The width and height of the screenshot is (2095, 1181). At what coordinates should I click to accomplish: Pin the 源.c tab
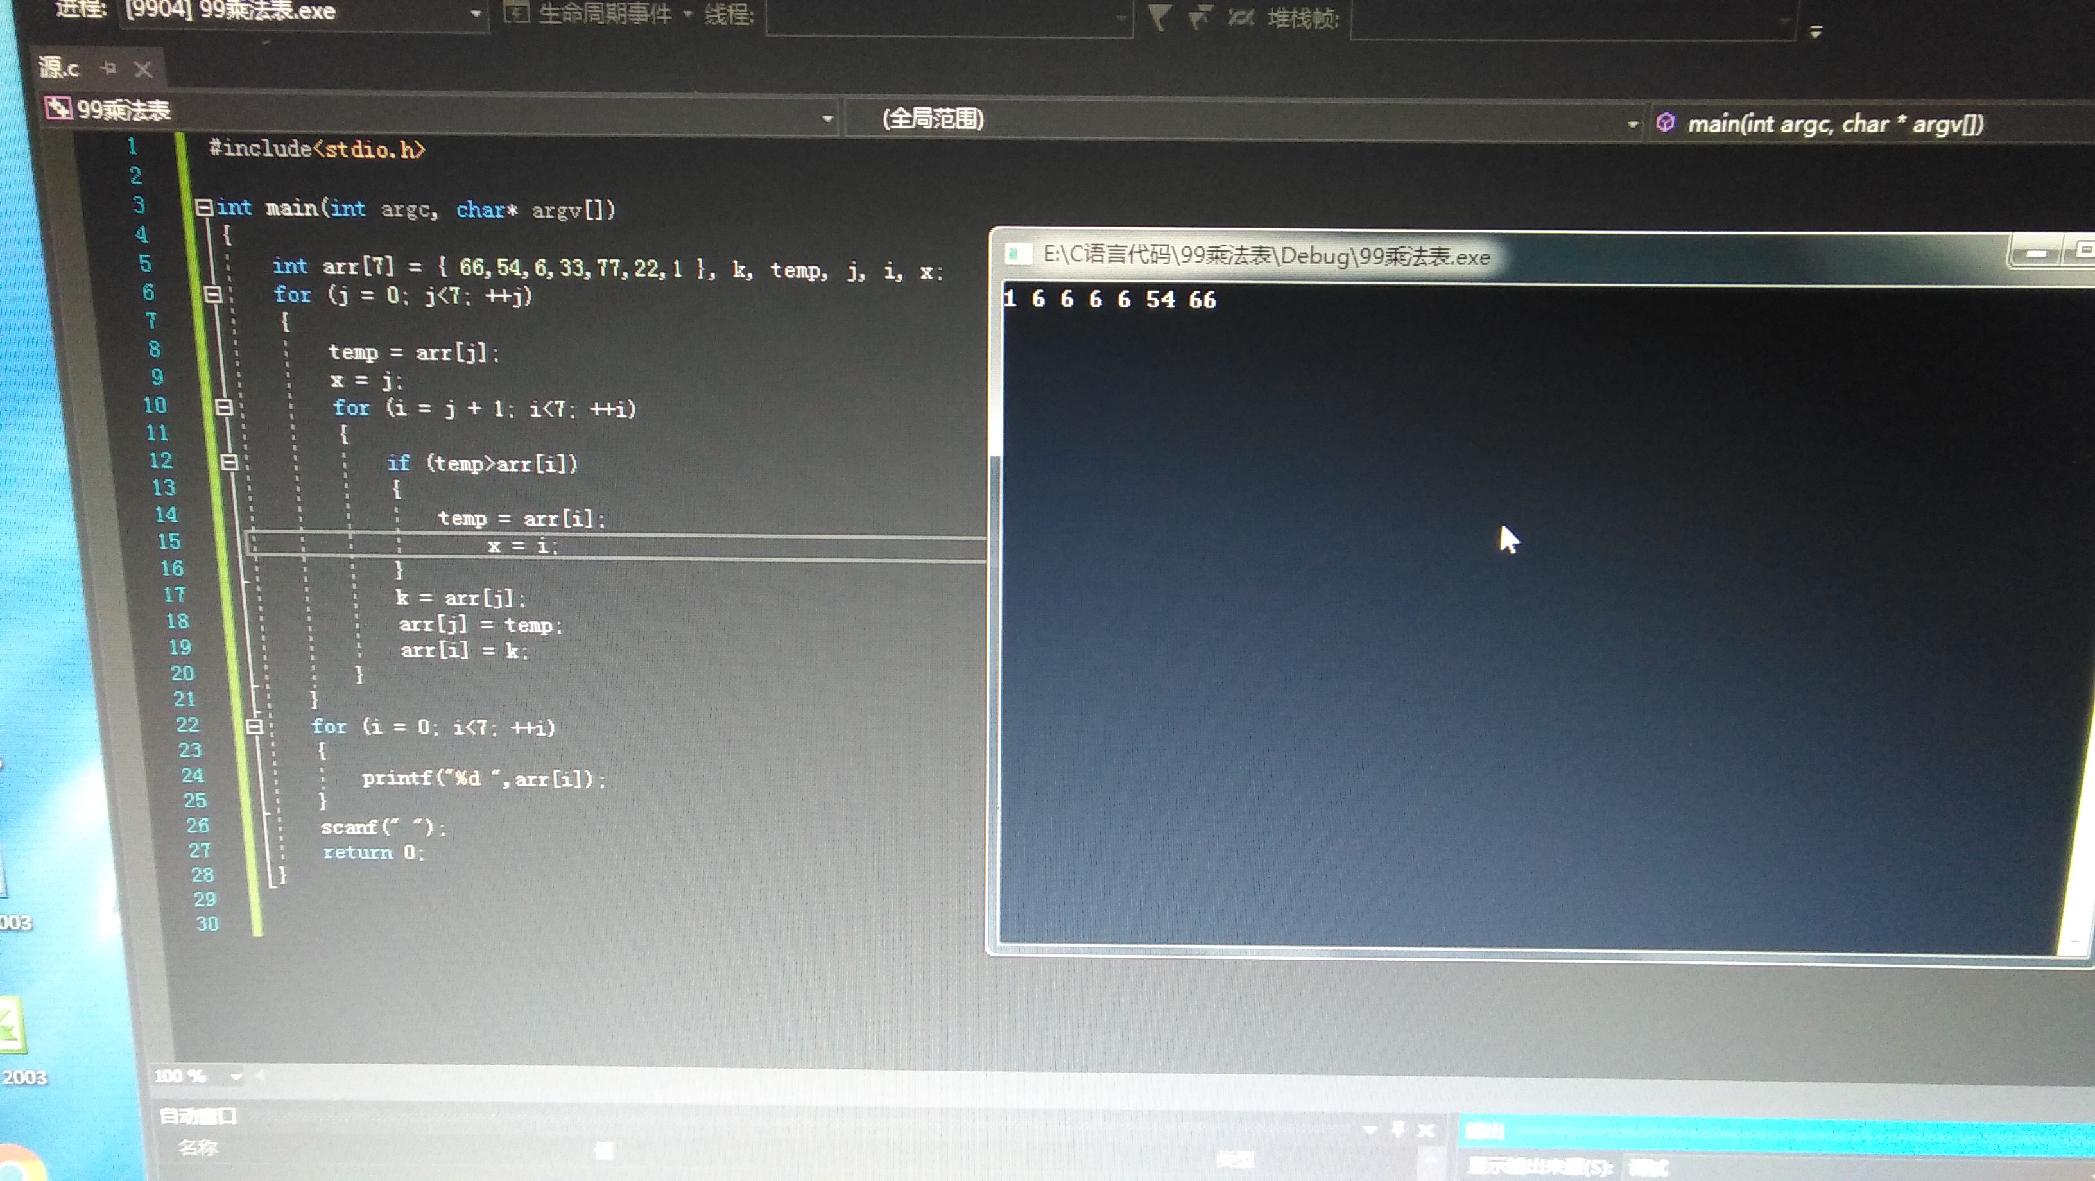109,69
